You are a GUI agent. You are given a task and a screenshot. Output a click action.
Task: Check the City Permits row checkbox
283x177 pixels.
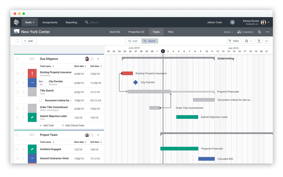[x=17, y=83]
